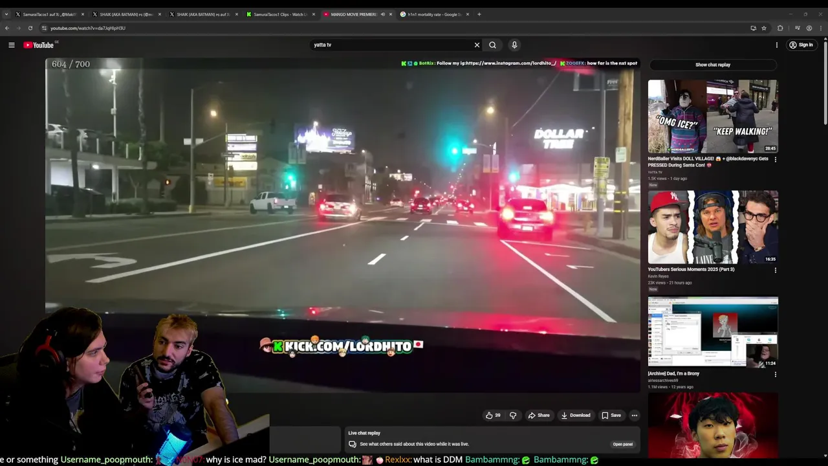Viewport: 828px width, 466px height.
Task: Visit the airlessarchives69 channel
Action: (663, 381)
